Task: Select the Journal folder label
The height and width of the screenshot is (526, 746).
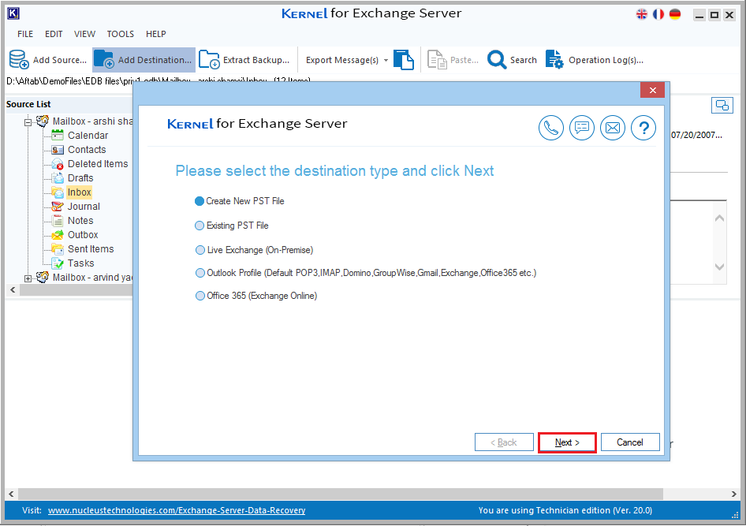Action: pyautogui.click(x=84, y=207)
